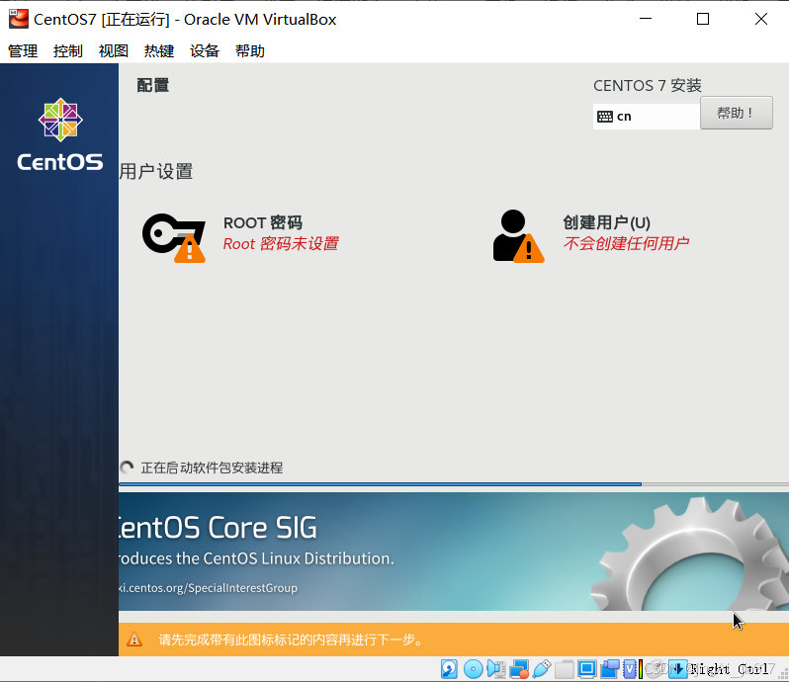
Task: Click the orange warning message text
Action: [x=291, y=639]
